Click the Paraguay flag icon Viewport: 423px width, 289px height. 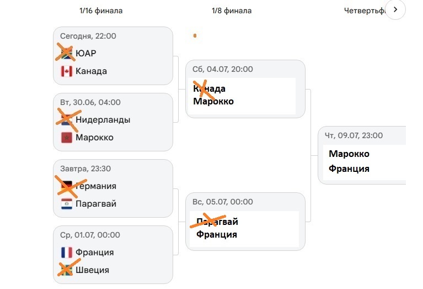tap(67, 203)
